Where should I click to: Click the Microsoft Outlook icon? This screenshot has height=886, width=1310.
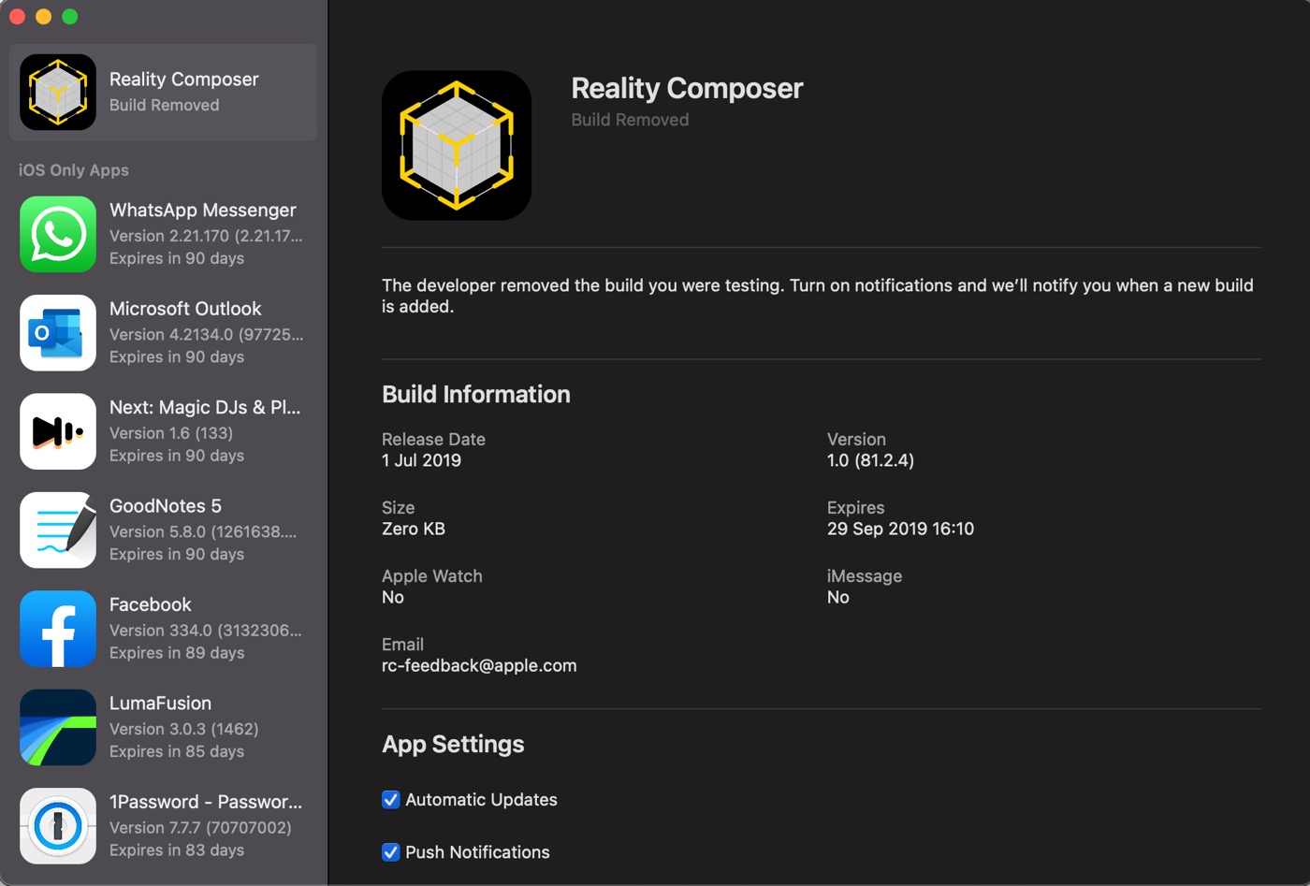pos(58,332)
